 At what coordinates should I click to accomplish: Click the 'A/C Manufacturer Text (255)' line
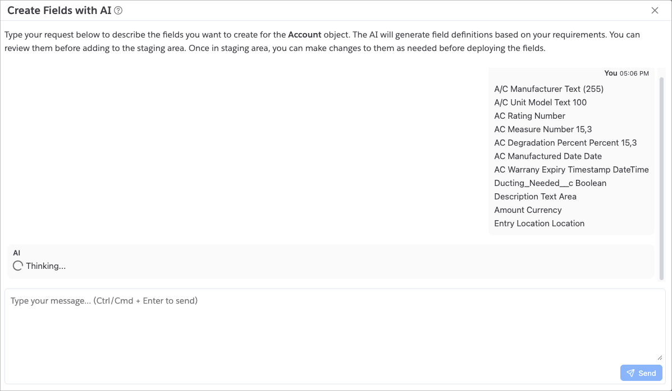point(548,89)
